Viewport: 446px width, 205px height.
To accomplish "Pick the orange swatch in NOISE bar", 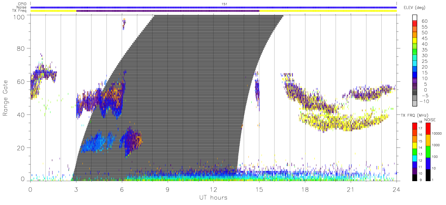I will point(427,140).
